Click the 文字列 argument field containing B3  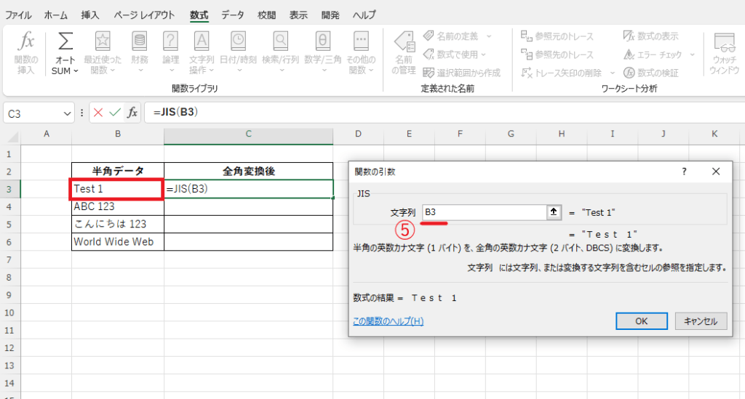(x=484, y=212)
